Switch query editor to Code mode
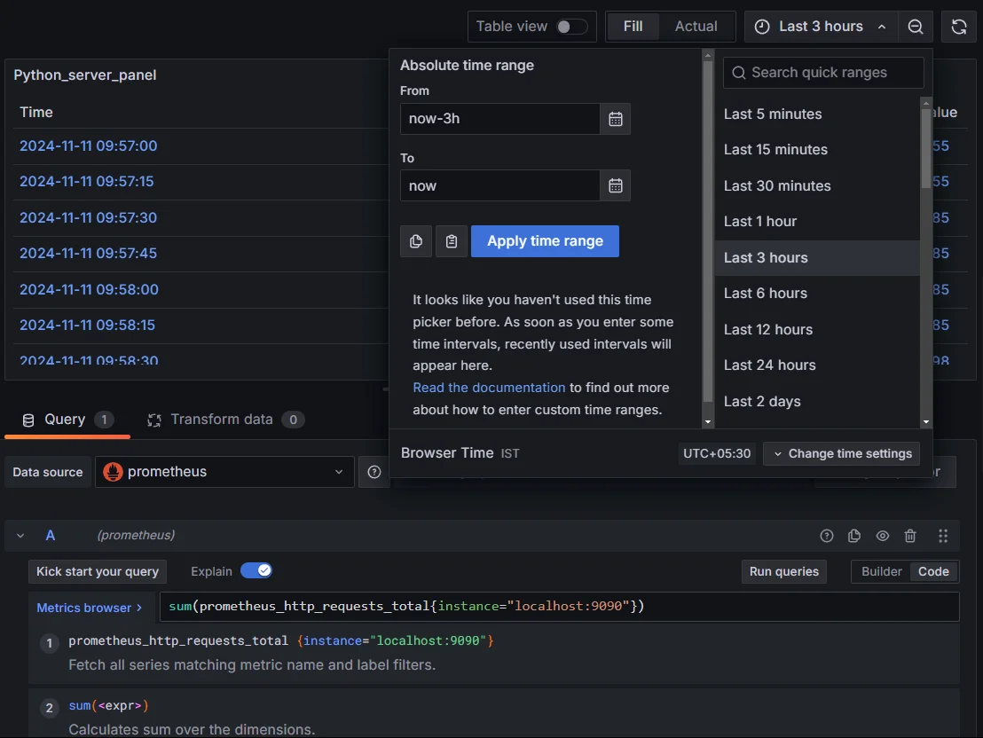983x738 pixels. (932, 571)
